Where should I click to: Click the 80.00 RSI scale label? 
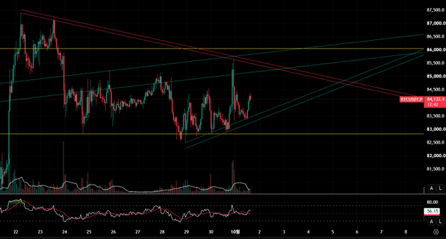(x=432, y=202)
